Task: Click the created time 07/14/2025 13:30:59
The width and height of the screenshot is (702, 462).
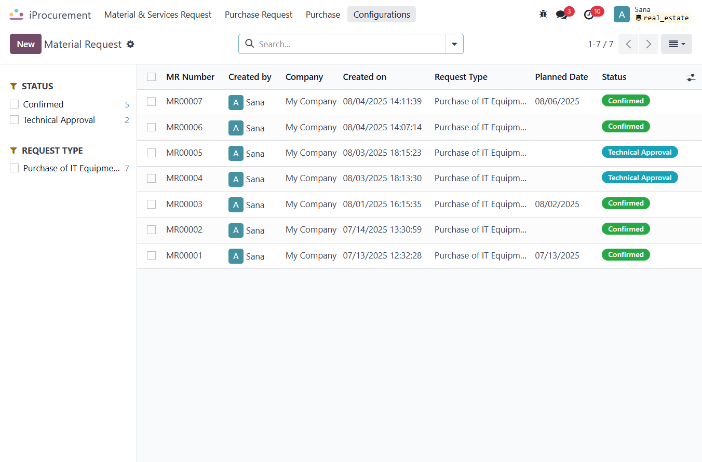Action: (382, 230)
